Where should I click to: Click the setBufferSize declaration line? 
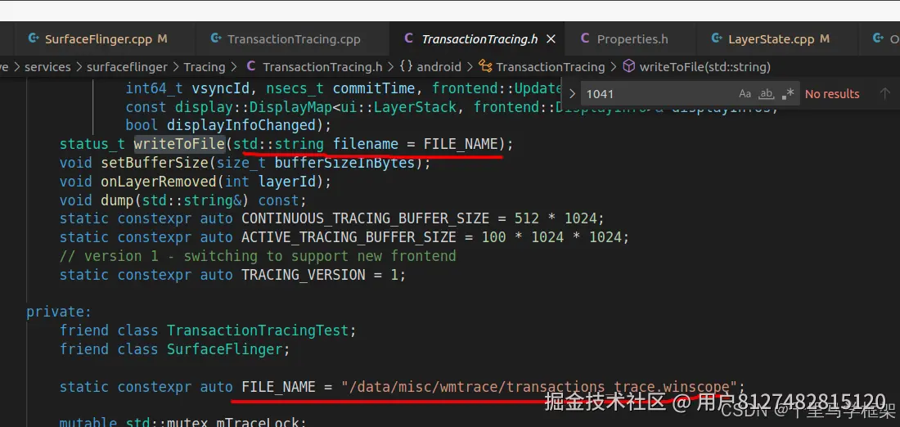[245, 163]
